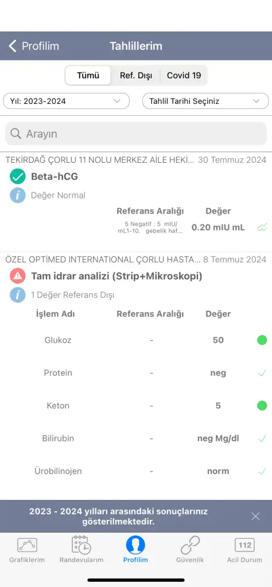
Task: Tap the green dot beside Keton value
Action: (262, 405)
